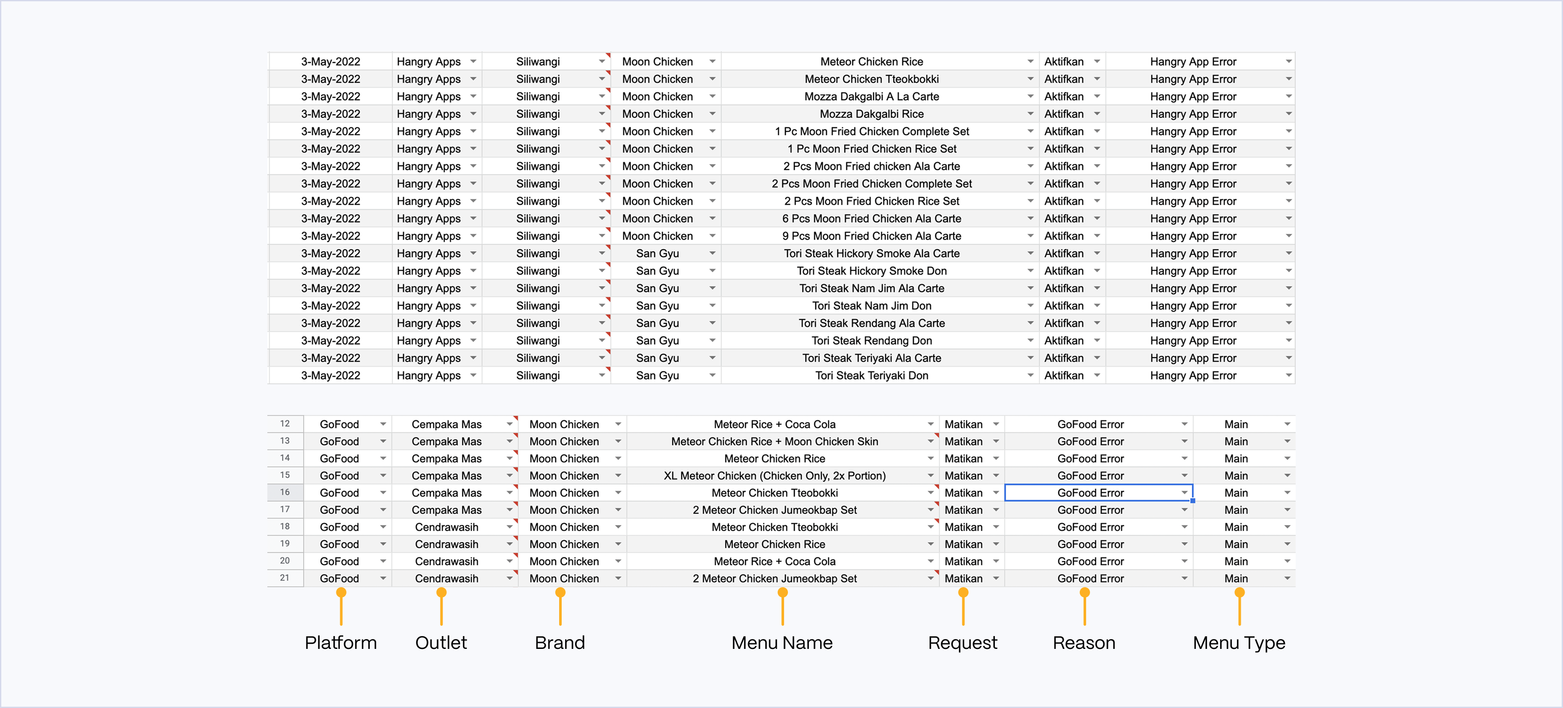
Task: Click cell 1 Pc Moon Fried Chicken Rice Set
Action: pos(880,149)
